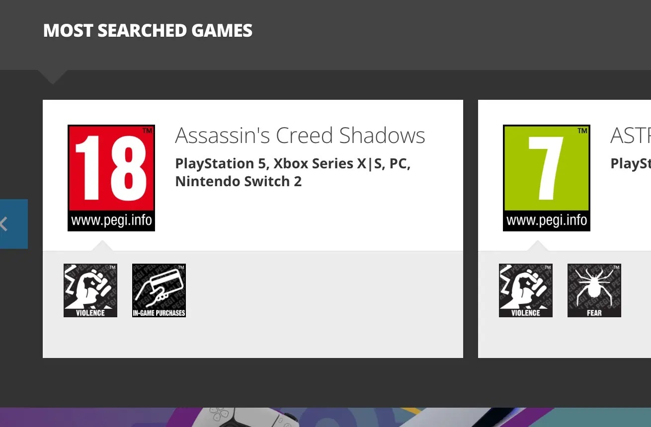Viewport: 651px width, 427px height.
Task: Click the In-Game Purchases descriptor icon
Action: (159, 290)
